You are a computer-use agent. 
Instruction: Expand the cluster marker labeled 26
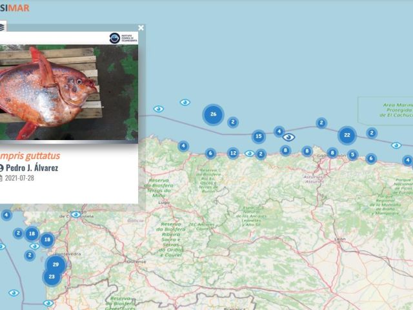point(213,115)
